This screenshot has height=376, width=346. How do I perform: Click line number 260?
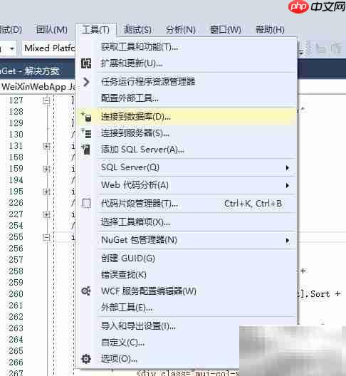tap(16, 294)
